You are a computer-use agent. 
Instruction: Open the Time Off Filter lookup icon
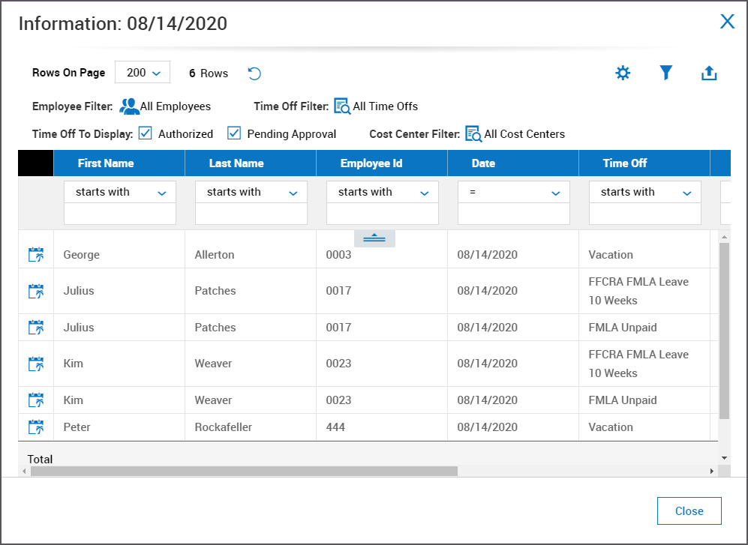point(342,106)
